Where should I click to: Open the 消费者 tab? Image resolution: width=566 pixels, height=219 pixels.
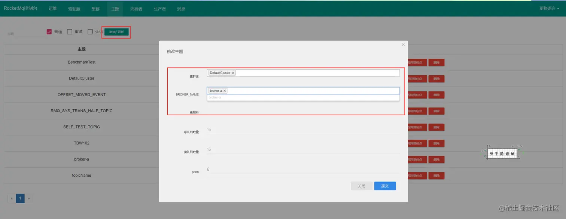click(x=136, y=9)
